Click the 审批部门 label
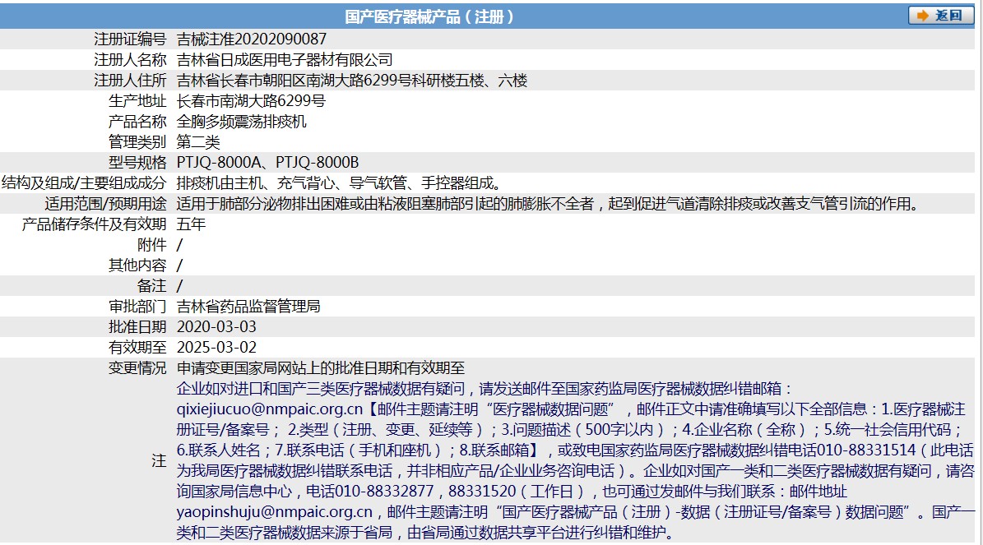983x545 pixels. click(137, 307)
